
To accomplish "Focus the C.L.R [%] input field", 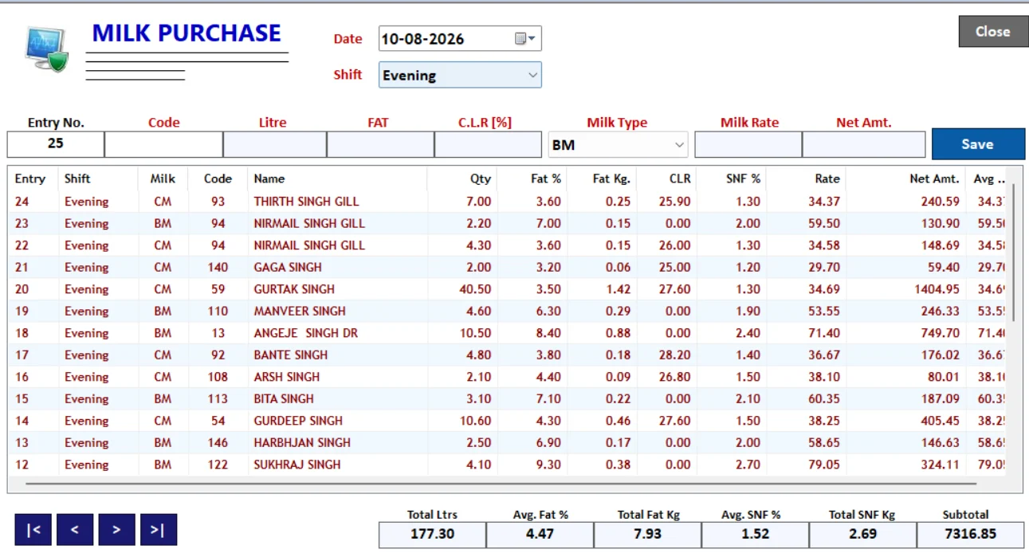I will coord(488,145).
